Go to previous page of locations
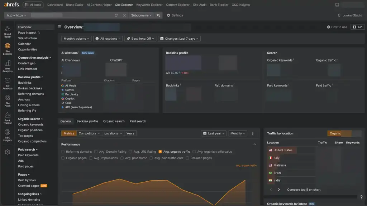Screen dimensions: 367x206 pos(271,190)
